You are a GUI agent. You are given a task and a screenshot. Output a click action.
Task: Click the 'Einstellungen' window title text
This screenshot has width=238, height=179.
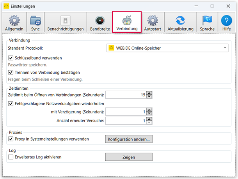coord(23,6)
